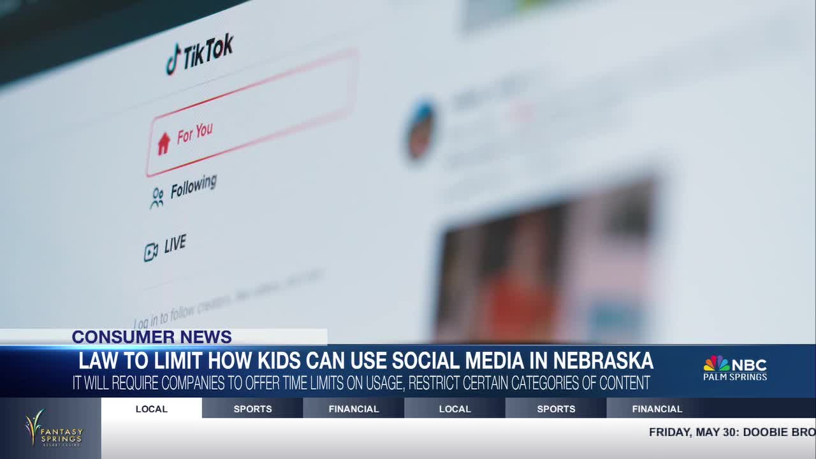
Task: Select the first SPORTS ticker tab
Action: pyautogui.click(x=252, y=409)
